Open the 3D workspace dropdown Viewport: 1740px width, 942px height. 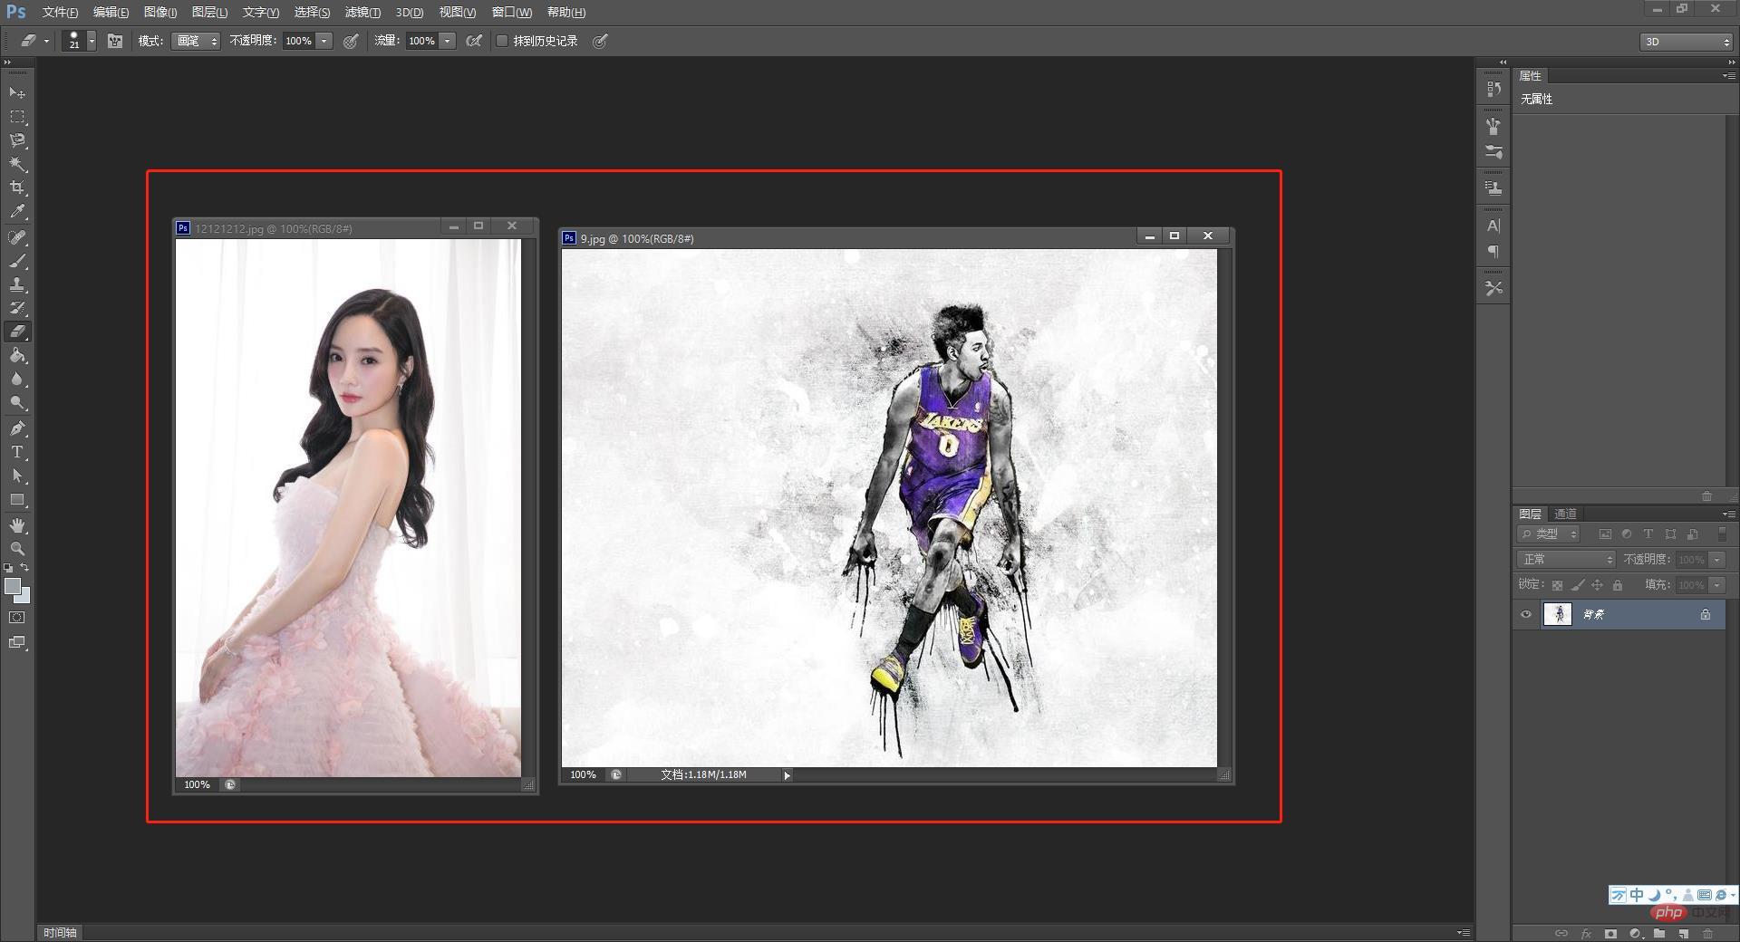point(1687,42)
